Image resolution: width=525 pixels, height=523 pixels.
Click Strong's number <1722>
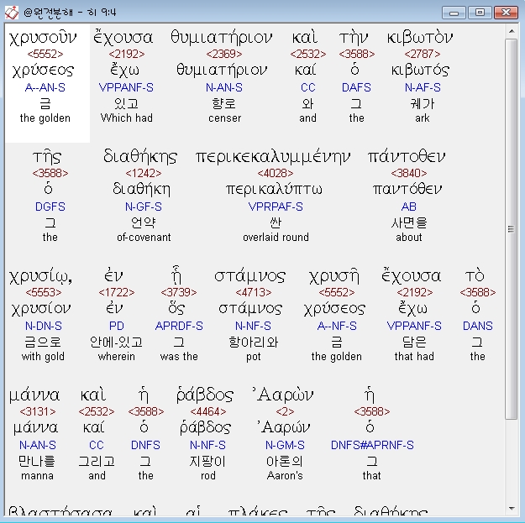coord(117,292)
